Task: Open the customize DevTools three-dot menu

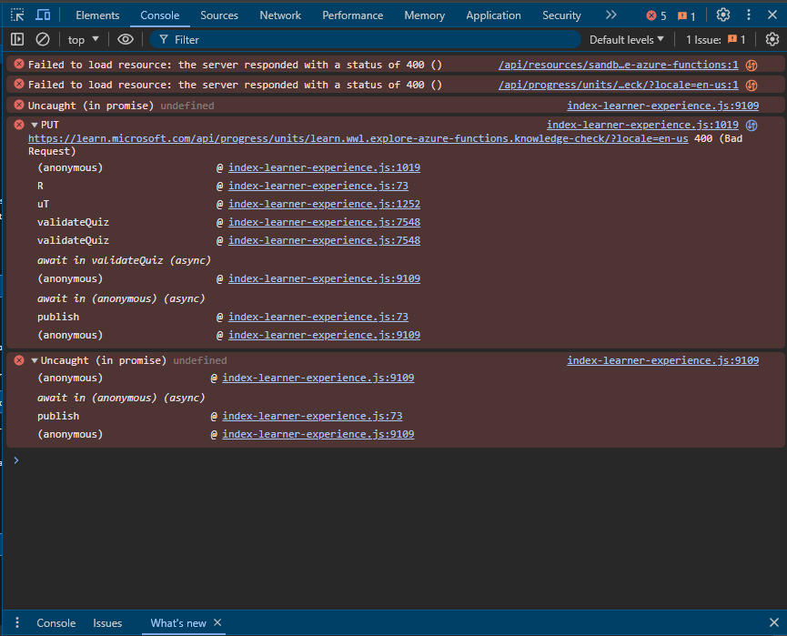Action: pyautogui.click(x=749, y=15)
